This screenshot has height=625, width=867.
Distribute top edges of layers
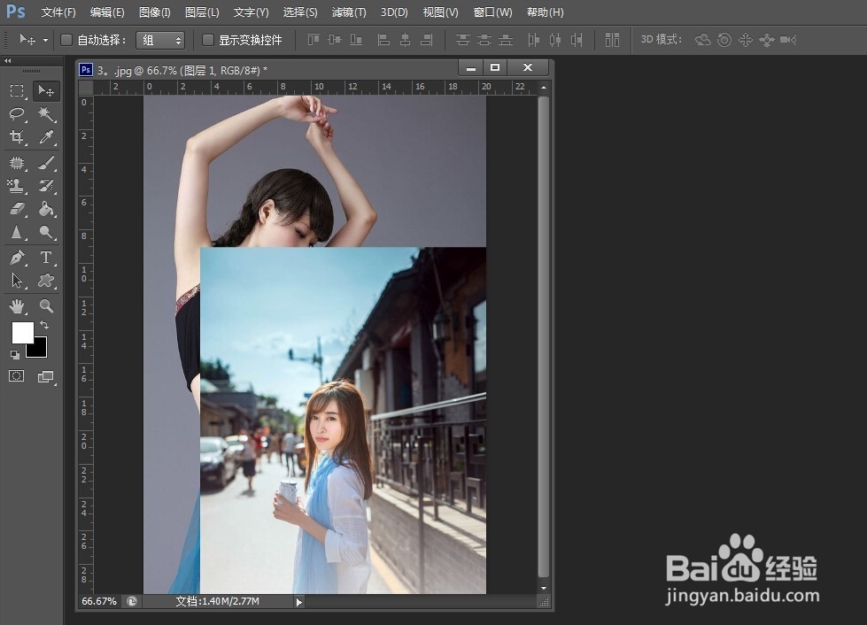[x=463, y=40]
